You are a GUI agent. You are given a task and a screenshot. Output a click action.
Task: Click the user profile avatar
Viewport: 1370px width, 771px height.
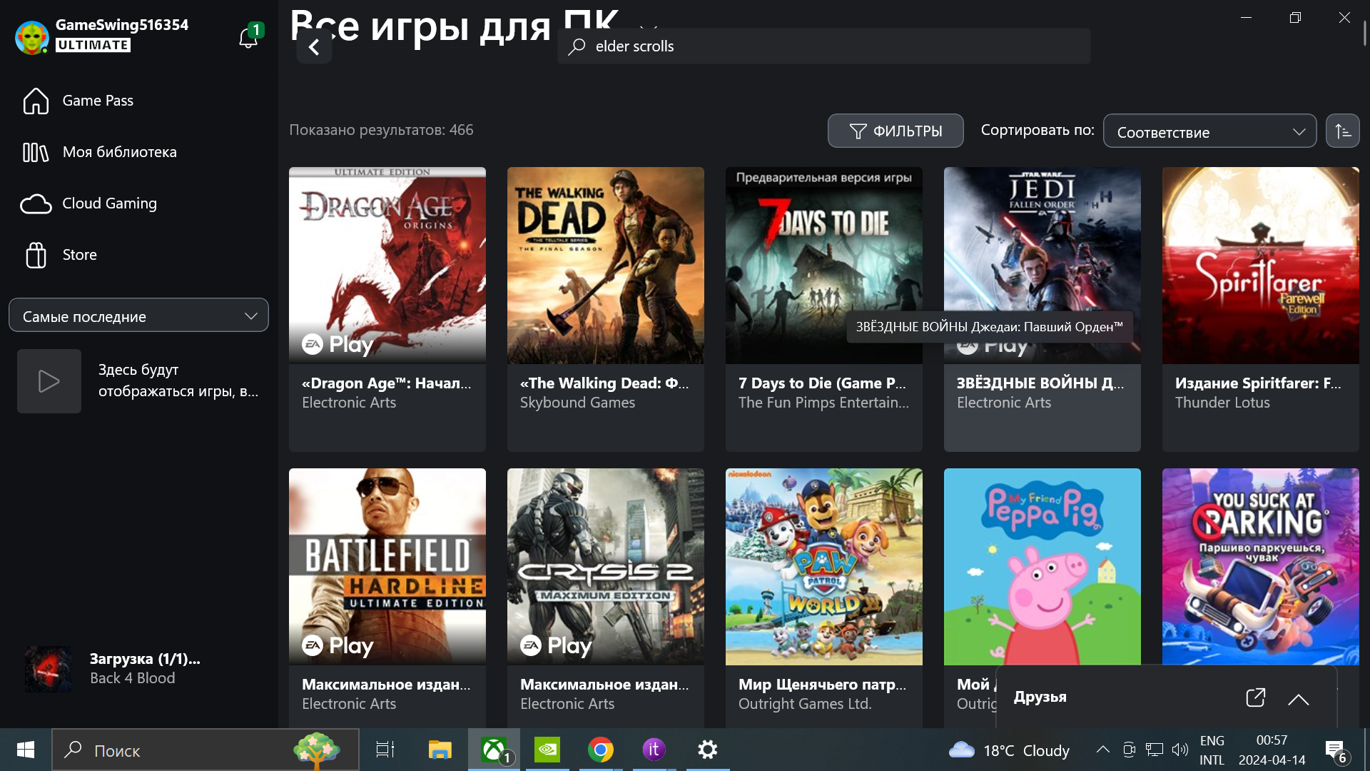[x=32, y=36]
